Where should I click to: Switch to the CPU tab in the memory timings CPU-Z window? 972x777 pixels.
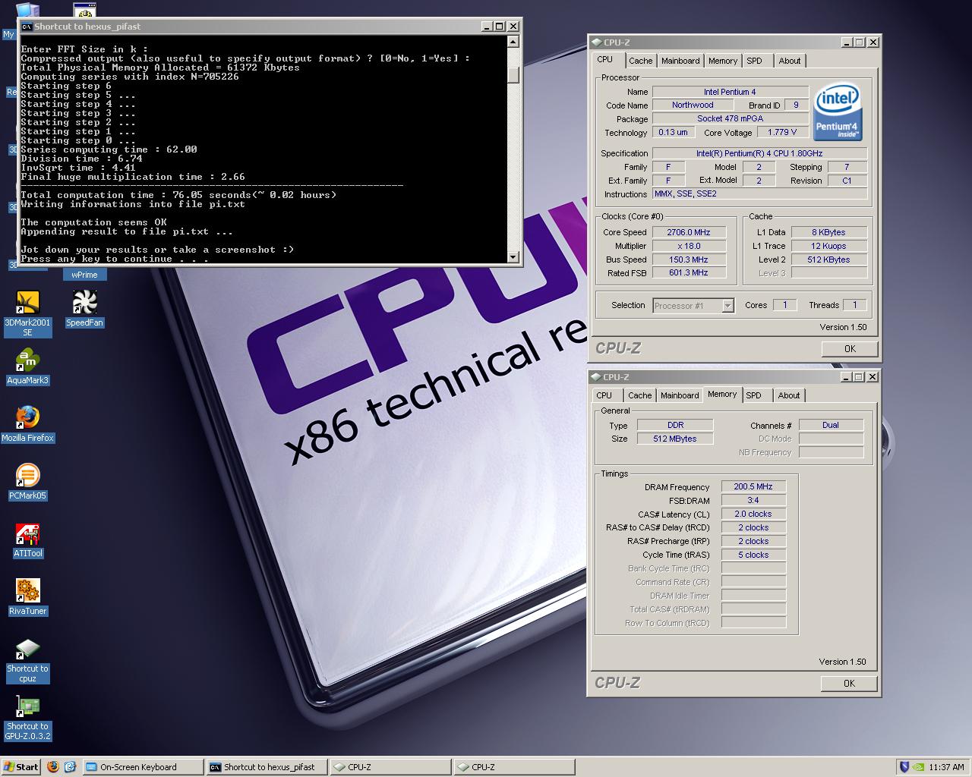pyautogui.click(x=604, y=395)
